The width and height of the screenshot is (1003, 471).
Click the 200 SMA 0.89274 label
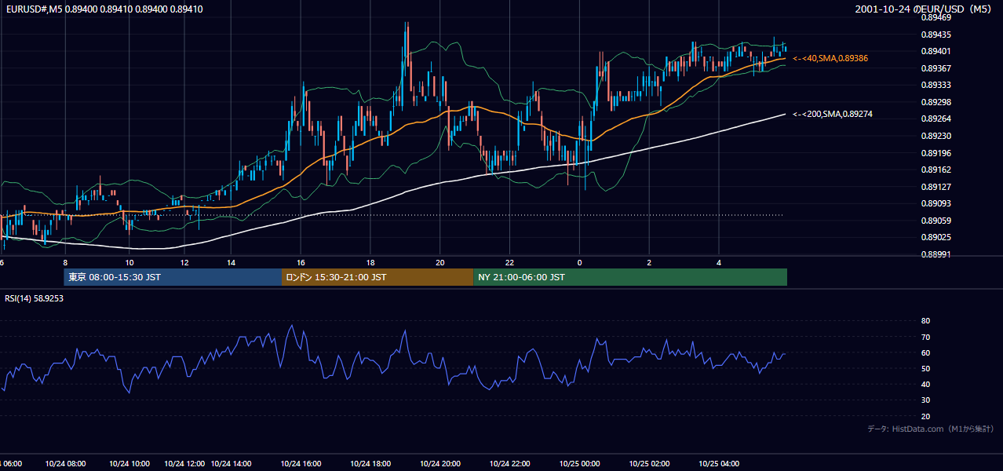click(x=832, y=115)
